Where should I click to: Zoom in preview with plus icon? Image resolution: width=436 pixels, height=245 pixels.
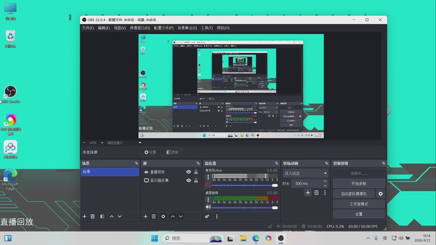coord(102,143)
